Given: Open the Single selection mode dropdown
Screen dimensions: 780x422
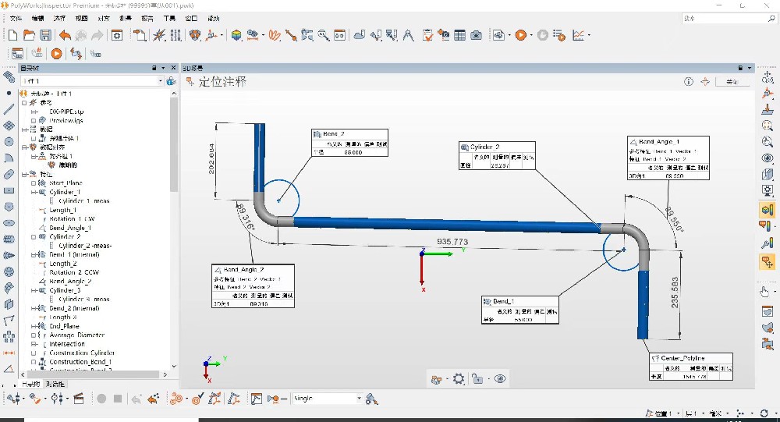Looking at the screenshot, I should 360,399.
